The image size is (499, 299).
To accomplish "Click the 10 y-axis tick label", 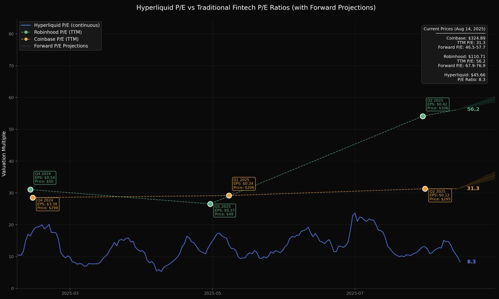I will click(11, 257).
